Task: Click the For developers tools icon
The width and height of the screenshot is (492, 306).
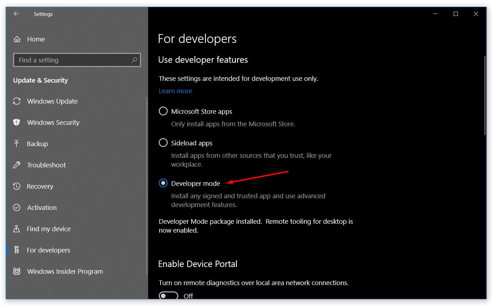Action: pyautogui.click(x=17, y=250)
